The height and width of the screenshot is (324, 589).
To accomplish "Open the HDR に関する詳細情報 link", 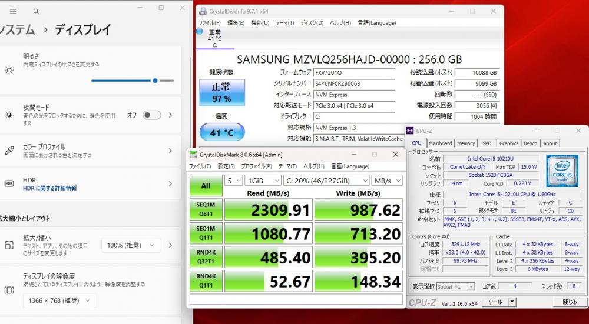I will point(49,188).
